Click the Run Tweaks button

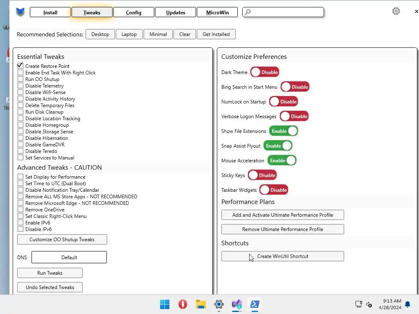click(x=50, y=273)
